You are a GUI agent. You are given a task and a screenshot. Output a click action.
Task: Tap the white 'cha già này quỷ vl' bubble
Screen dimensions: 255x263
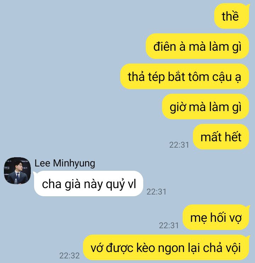(x=89, y=183)
